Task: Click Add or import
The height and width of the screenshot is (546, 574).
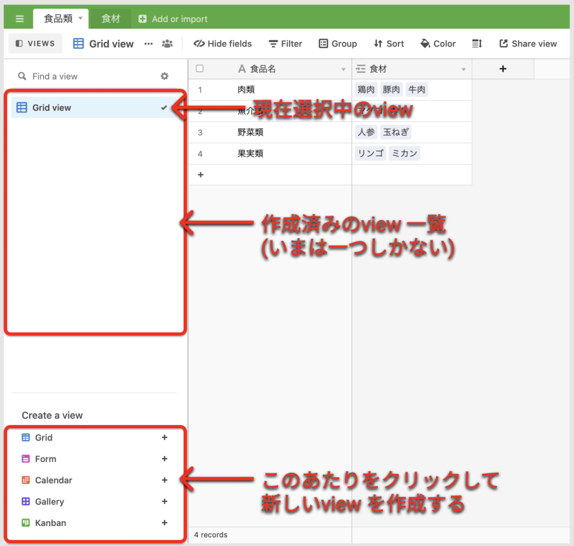Action: point(173,19)
